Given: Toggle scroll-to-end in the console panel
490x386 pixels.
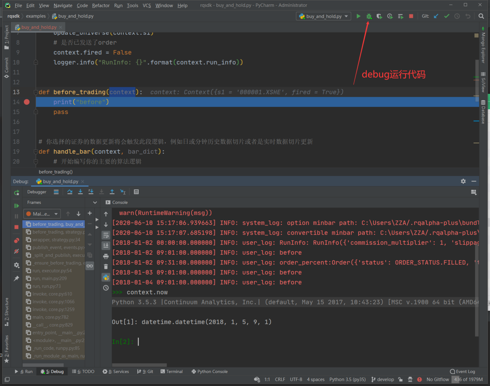Looking at the screenshot, I should [106, 245].
